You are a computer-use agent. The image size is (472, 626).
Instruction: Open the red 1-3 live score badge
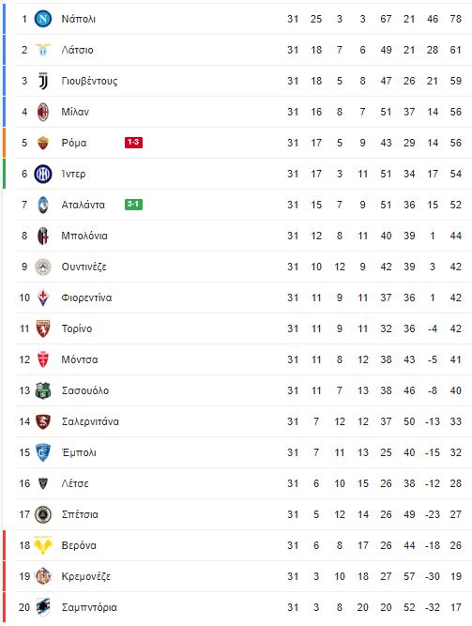click(133, 143)
